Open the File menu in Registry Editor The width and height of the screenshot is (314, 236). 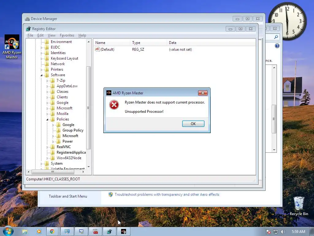(30, 35)
